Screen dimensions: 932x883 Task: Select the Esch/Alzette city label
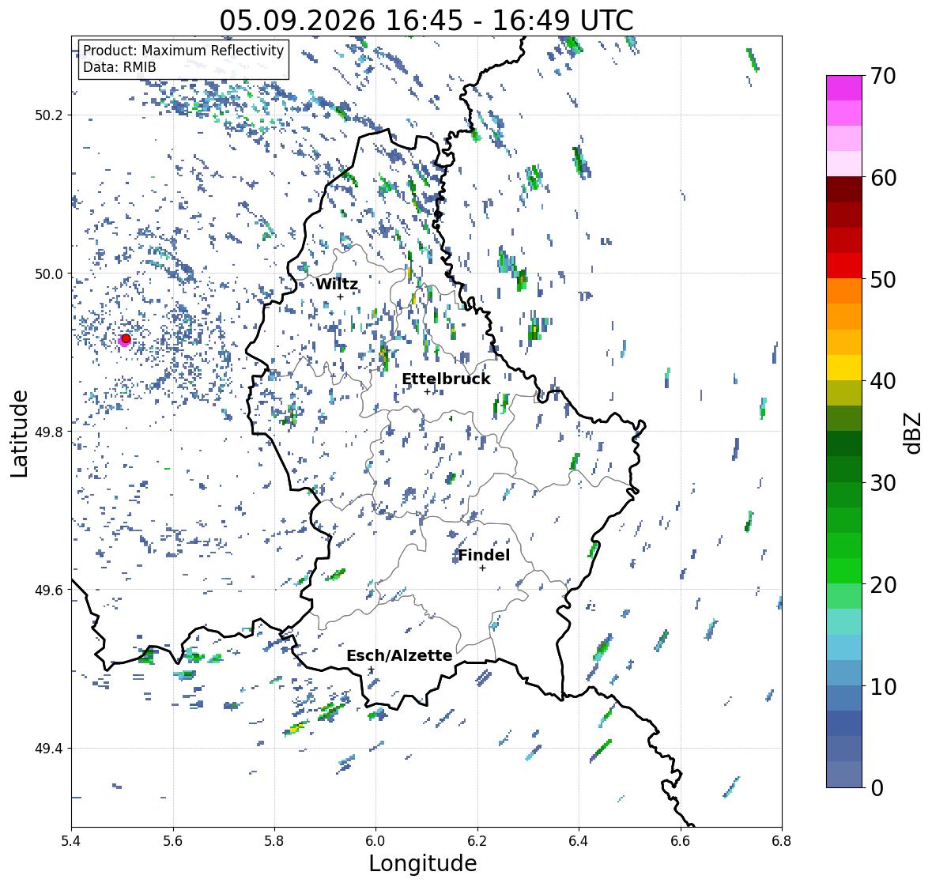point(399,655)
